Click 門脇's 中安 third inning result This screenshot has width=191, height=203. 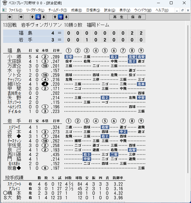point(87,159)
